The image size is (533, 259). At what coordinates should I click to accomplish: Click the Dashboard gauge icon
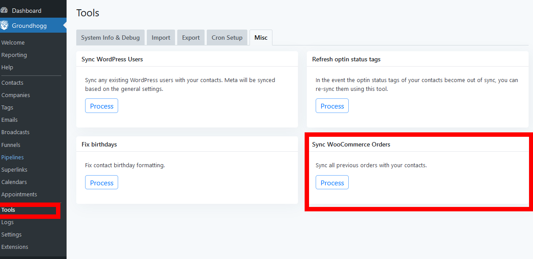pyautogui.click(x=4, y=10)
